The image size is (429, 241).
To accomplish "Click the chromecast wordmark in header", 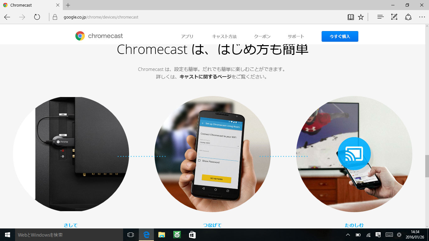I will click(x=106, y=36).
